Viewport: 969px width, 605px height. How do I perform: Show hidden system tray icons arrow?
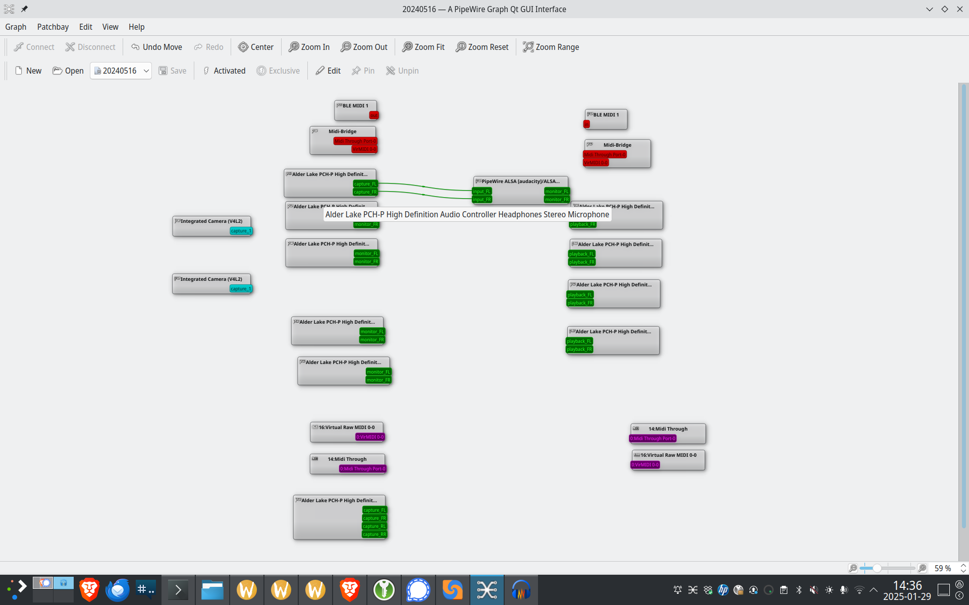(x=874, y=590)
